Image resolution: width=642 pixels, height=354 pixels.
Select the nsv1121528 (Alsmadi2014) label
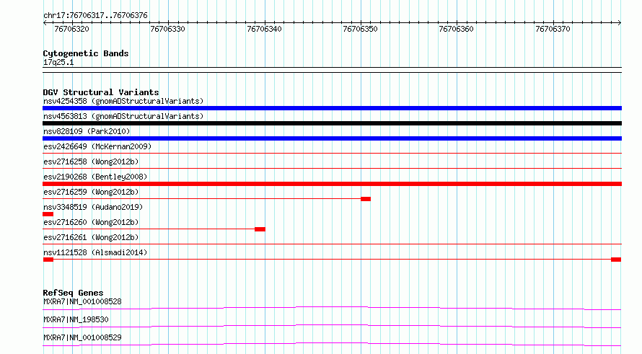point(95,252)
